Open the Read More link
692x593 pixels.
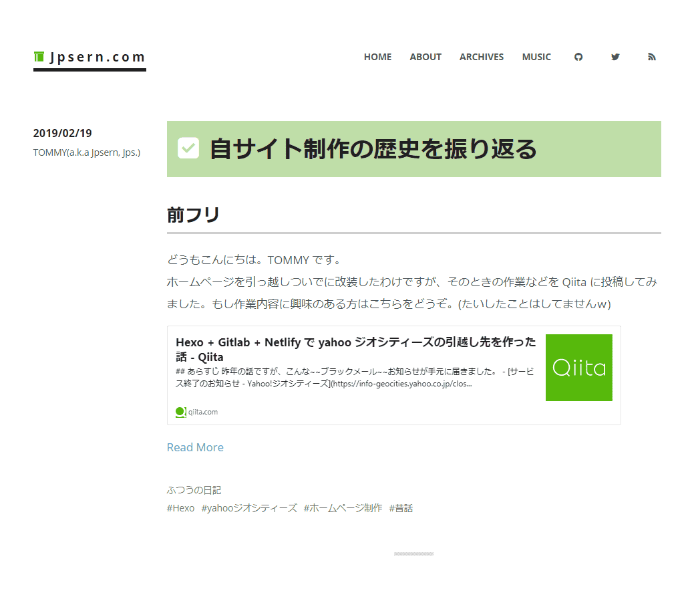click(195, 447)
